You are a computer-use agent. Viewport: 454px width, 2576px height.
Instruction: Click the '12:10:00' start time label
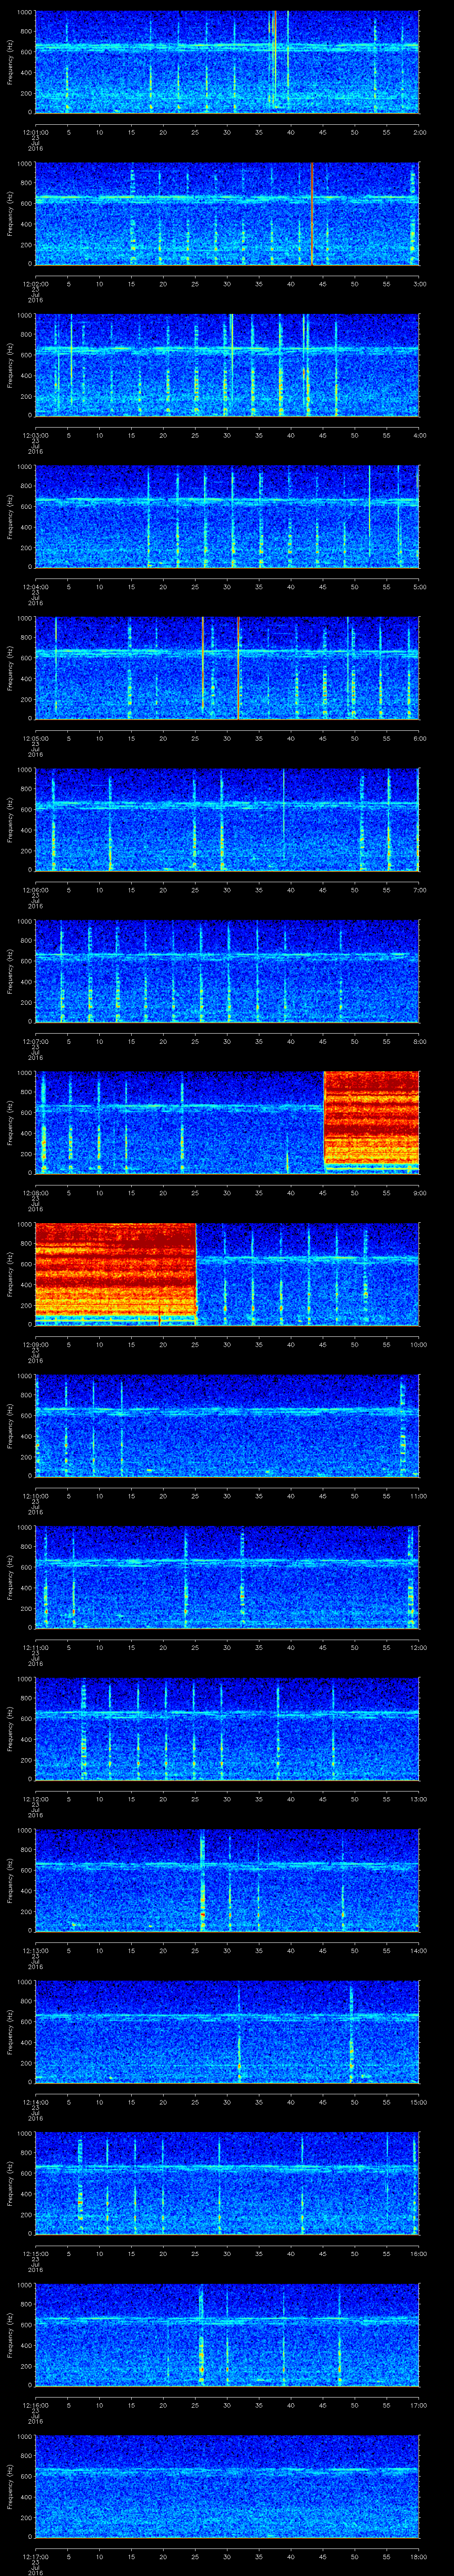tap(35, 1496)
